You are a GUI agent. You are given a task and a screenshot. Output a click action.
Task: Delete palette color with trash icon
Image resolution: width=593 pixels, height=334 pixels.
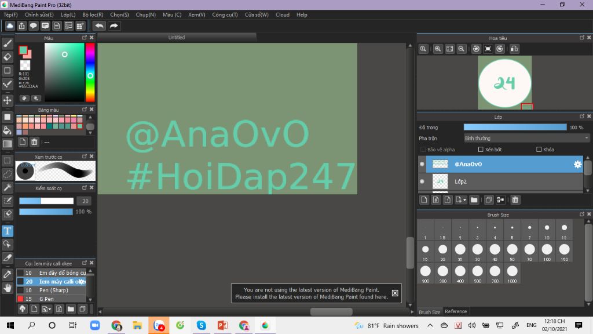pyautogui.click(x=34, y=142)
